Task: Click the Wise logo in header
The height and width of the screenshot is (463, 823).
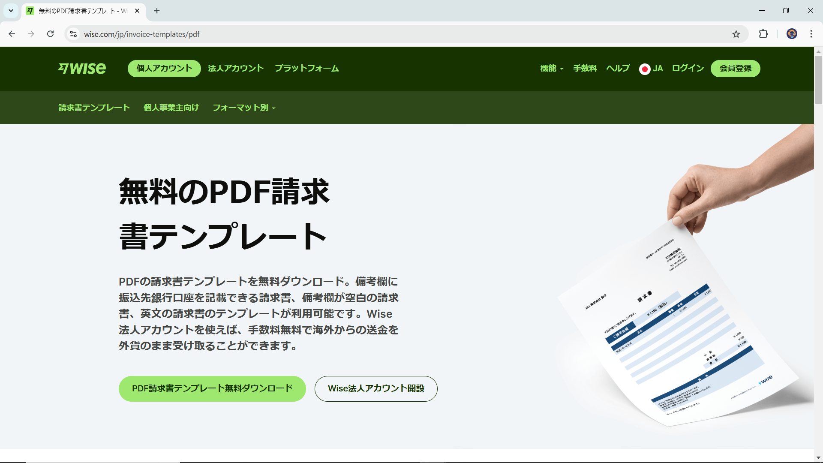Action: pos(82,68)
